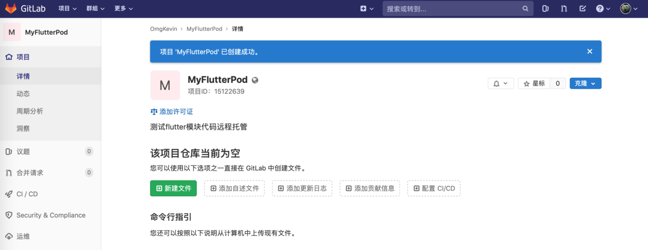Click MyFlutterPod sidebar project name
648x250 pixels.
point(47,32)
